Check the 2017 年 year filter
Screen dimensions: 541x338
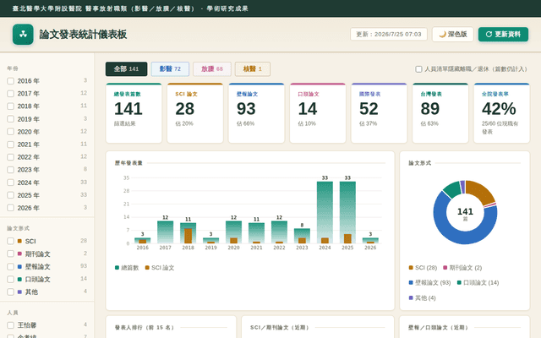(11, 94)
